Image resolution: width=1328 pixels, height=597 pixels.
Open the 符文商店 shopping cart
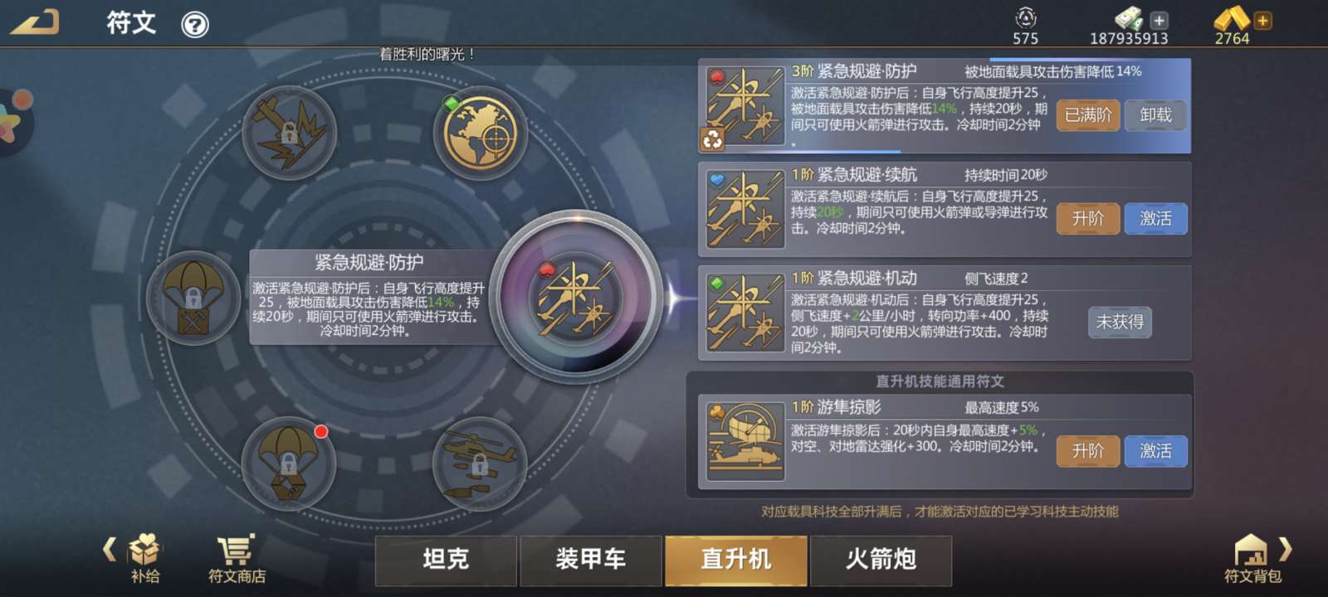pyautogui.click(x=237, y=560)
